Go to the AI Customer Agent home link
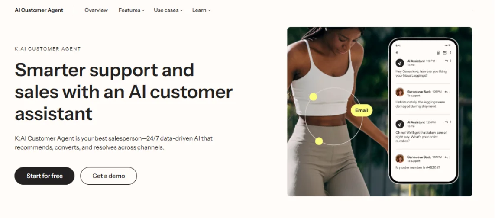Screen dimensions: 495x218 coord(39,10)
